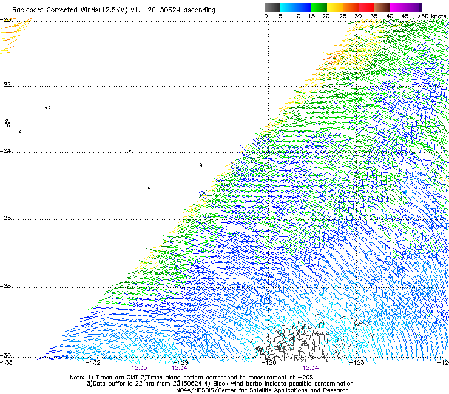Pick the magenta 40-45 knots color segment

tap(398, 7)
